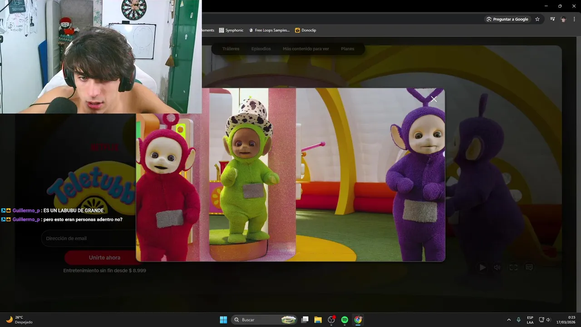Close the Teletubbies image preview
Screen dimensions: 581x327
434,99
